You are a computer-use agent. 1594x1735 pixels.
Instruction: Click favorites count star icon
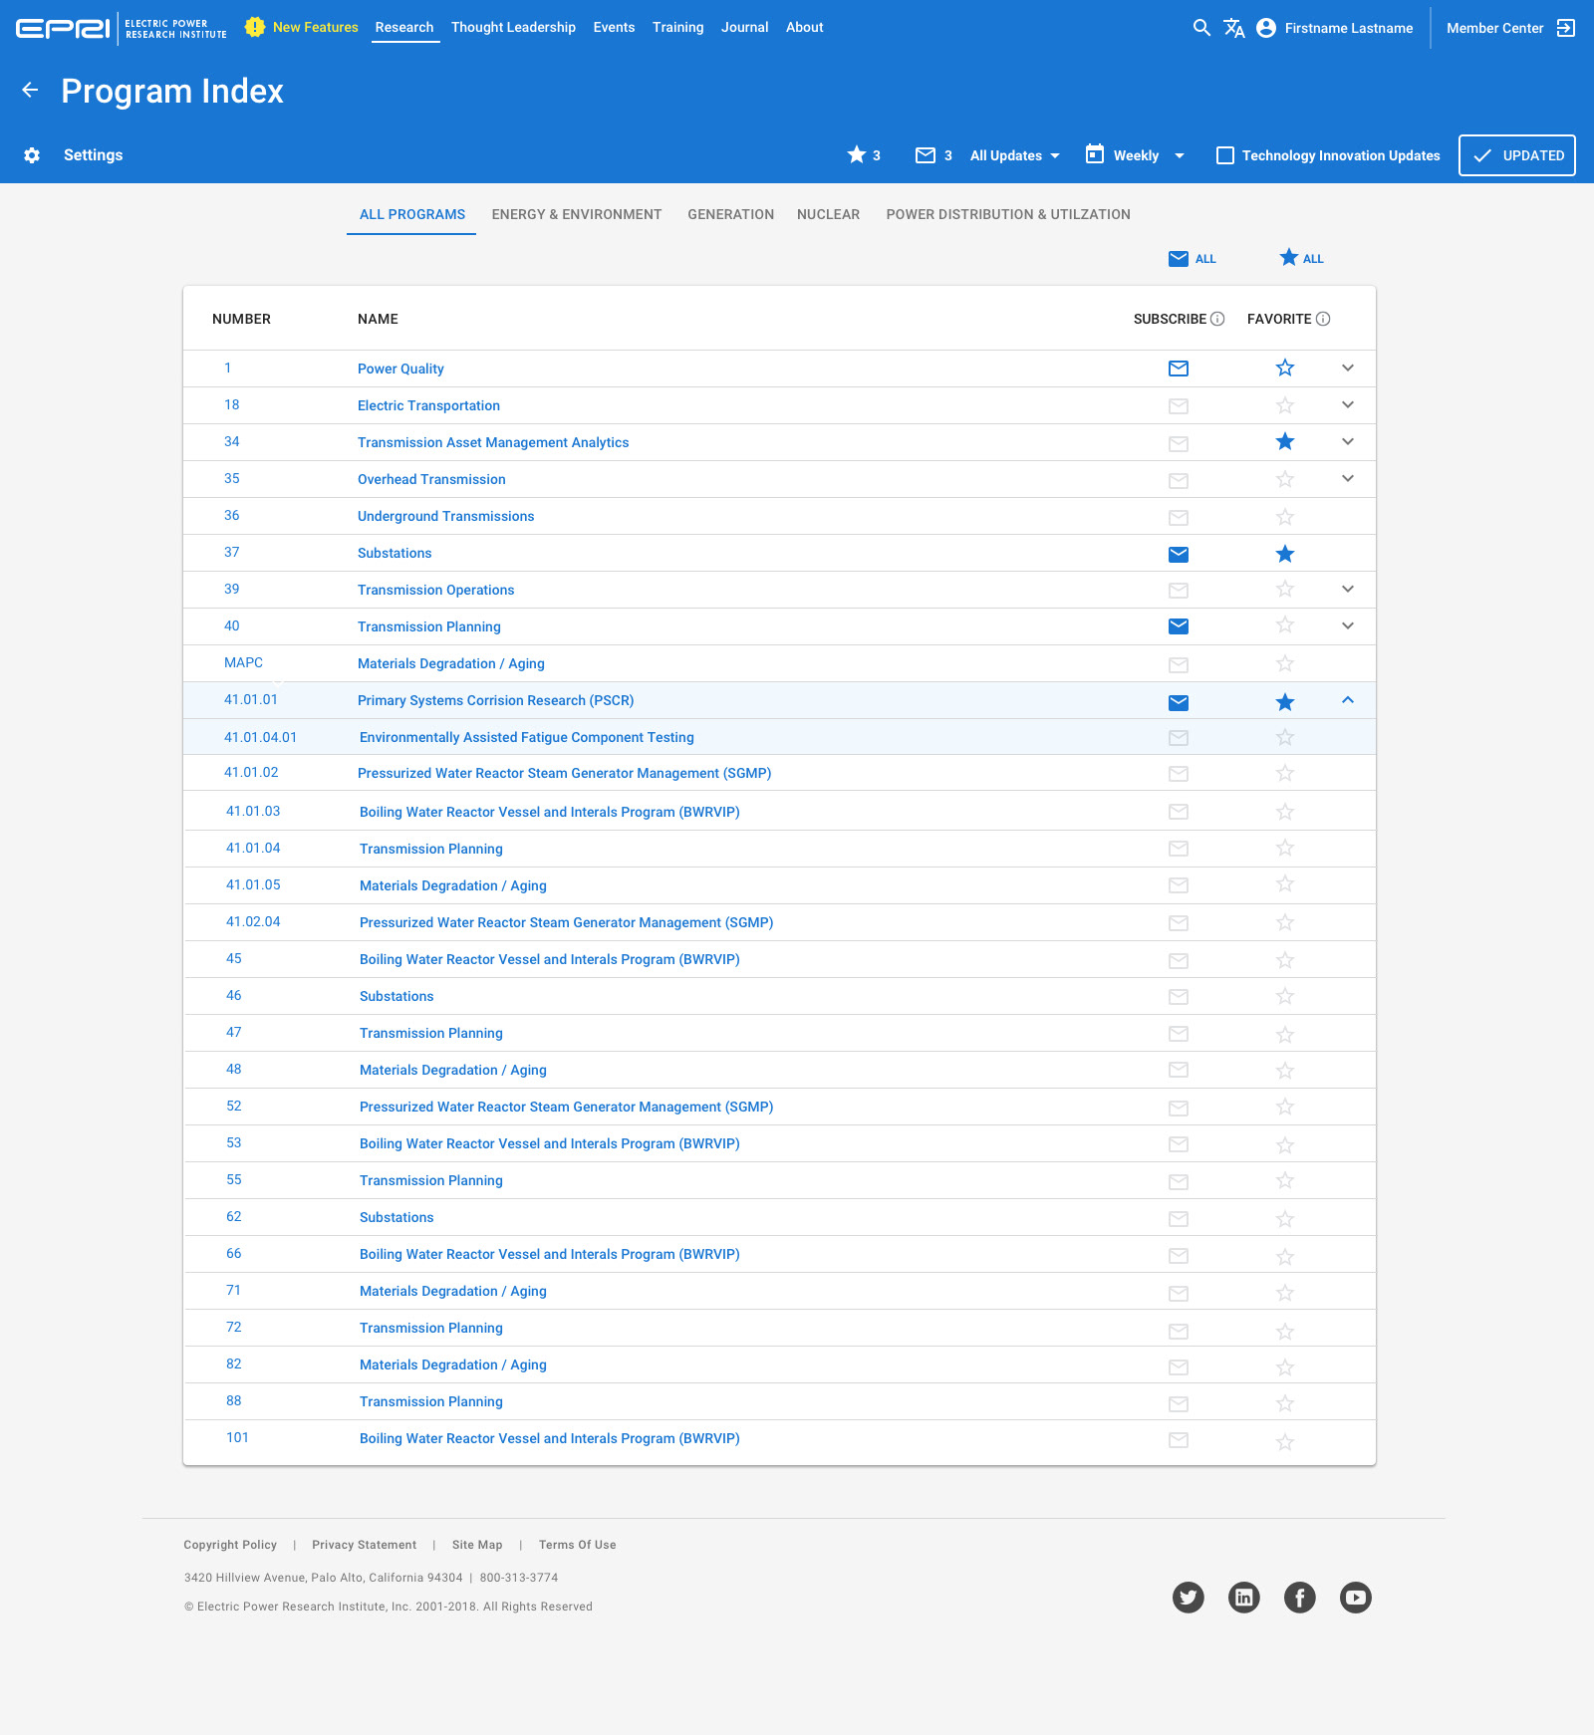pos(857,154)
